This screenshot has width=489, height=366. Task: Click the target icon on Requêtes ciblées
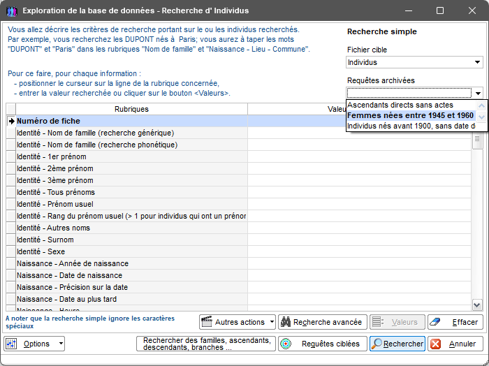[x=286, y=344]
